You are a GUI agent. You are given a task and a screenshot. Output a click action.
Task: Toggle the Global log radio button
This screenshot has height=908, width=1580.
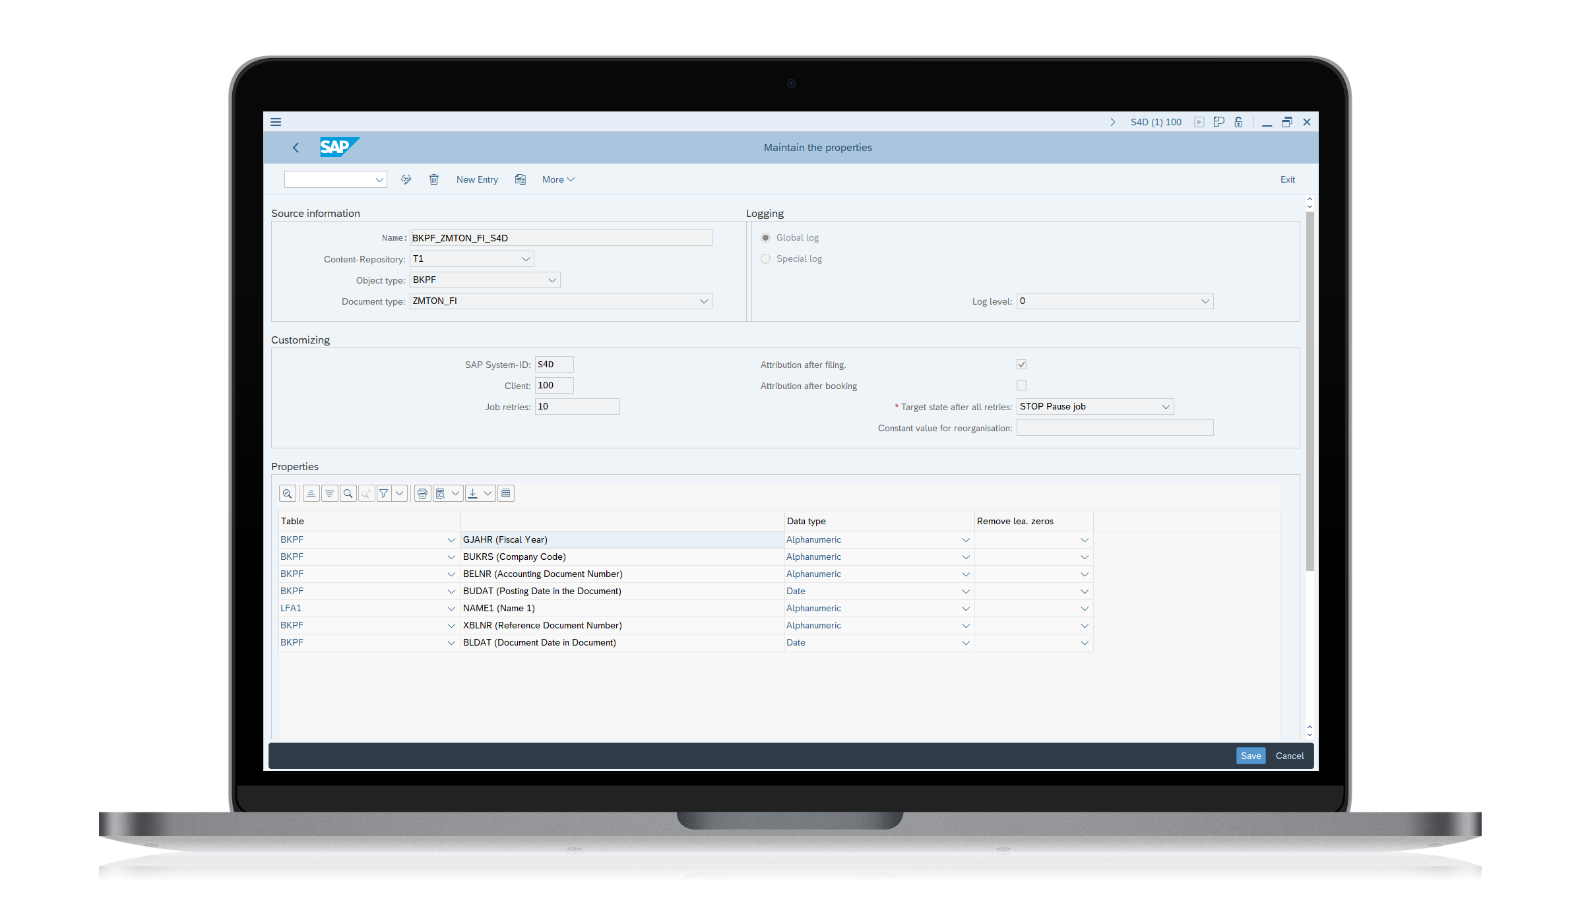click(766, 237)
